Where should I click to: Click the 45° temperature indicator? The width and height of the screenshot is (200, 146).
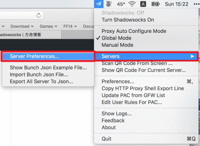point(121,4)
